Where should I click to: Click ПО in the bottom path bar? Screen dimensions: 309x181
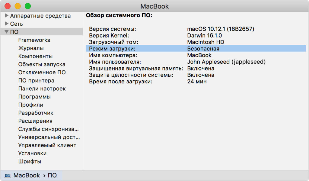[52, 176]
